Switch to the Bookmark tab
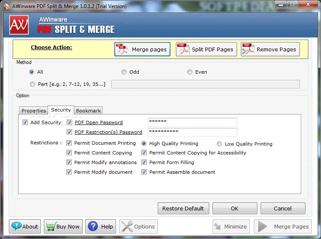The image size is (321, 239). (x=88, y=111)
